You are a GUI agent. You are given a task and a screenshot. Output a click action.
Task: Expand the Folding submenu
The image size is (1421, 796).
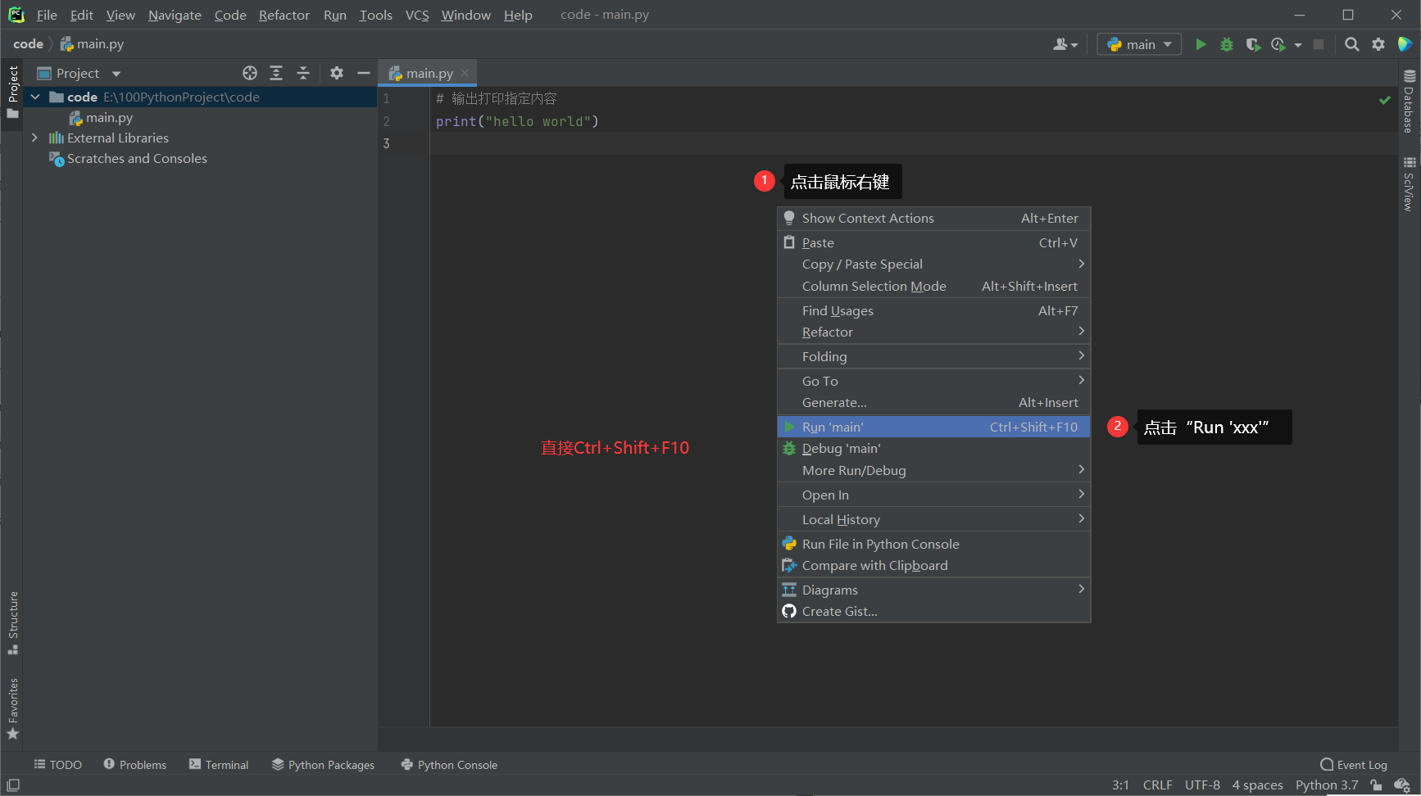(933, 356)
